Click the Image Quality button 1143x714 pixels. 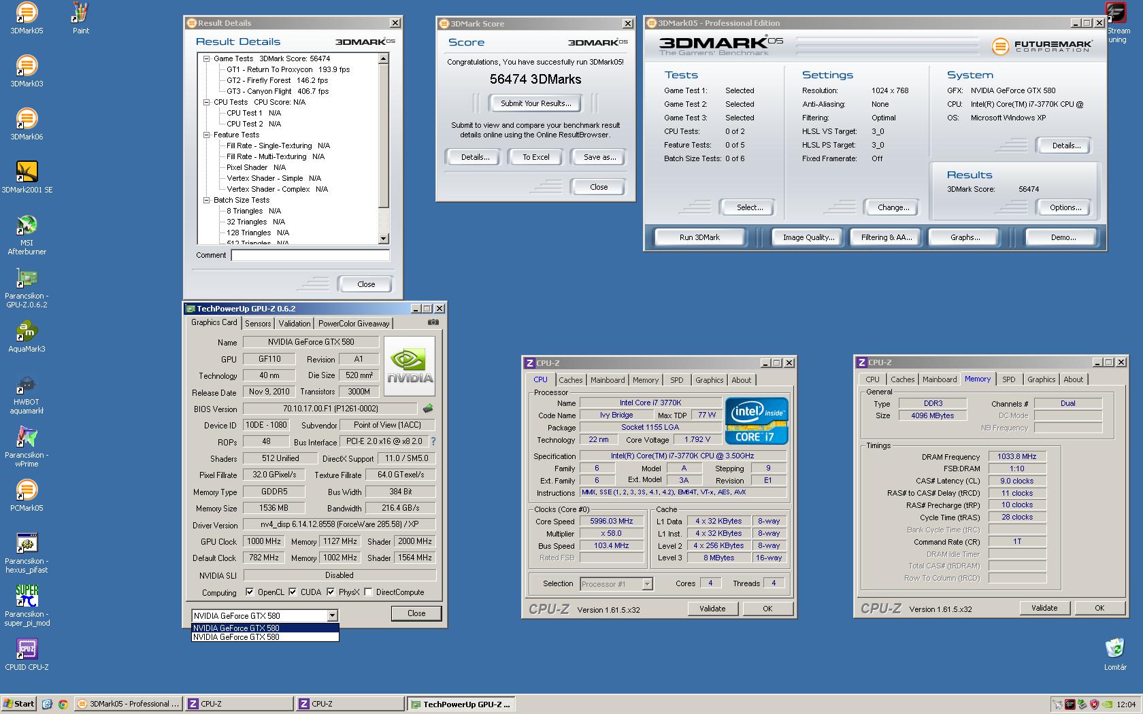808,237
